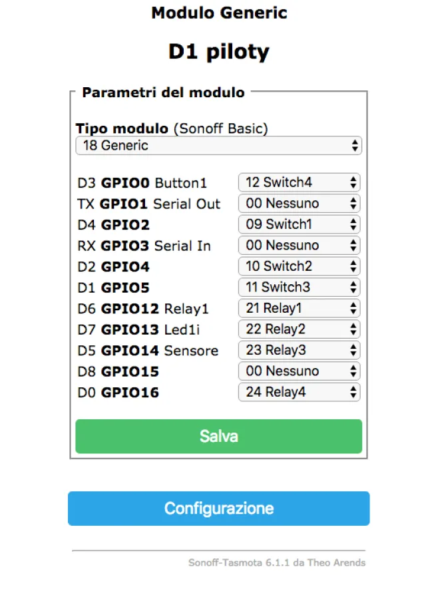The image size is (426, 597).
Task: Open the D7 GPIO13 Led1i dropdown
Action: [298, 329]
